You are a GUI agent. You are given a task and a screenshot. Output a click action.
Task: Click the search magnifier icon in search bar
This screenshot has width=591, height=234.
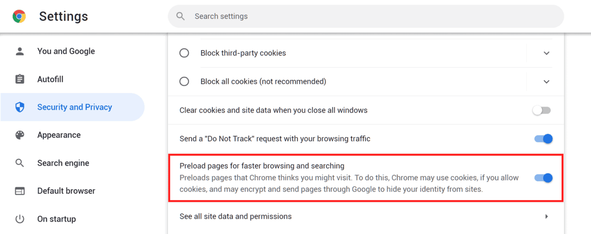(x=181, y=16)
